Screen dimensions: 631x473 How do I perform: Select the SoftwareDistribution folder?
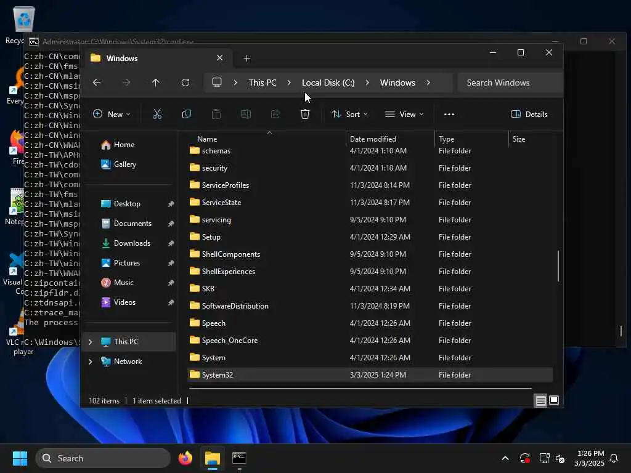370,306
